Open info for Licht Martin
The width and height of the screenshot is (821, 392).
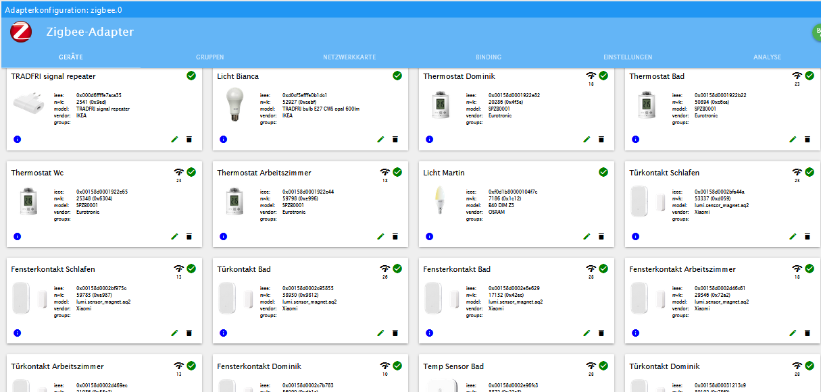coord(430,236)
